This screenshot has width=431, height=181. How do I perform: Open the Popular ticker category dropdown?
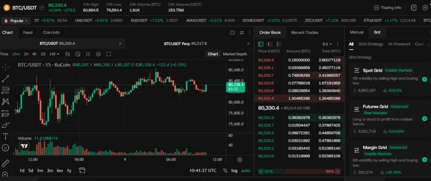pyautogui.click(x=16, y=21)
